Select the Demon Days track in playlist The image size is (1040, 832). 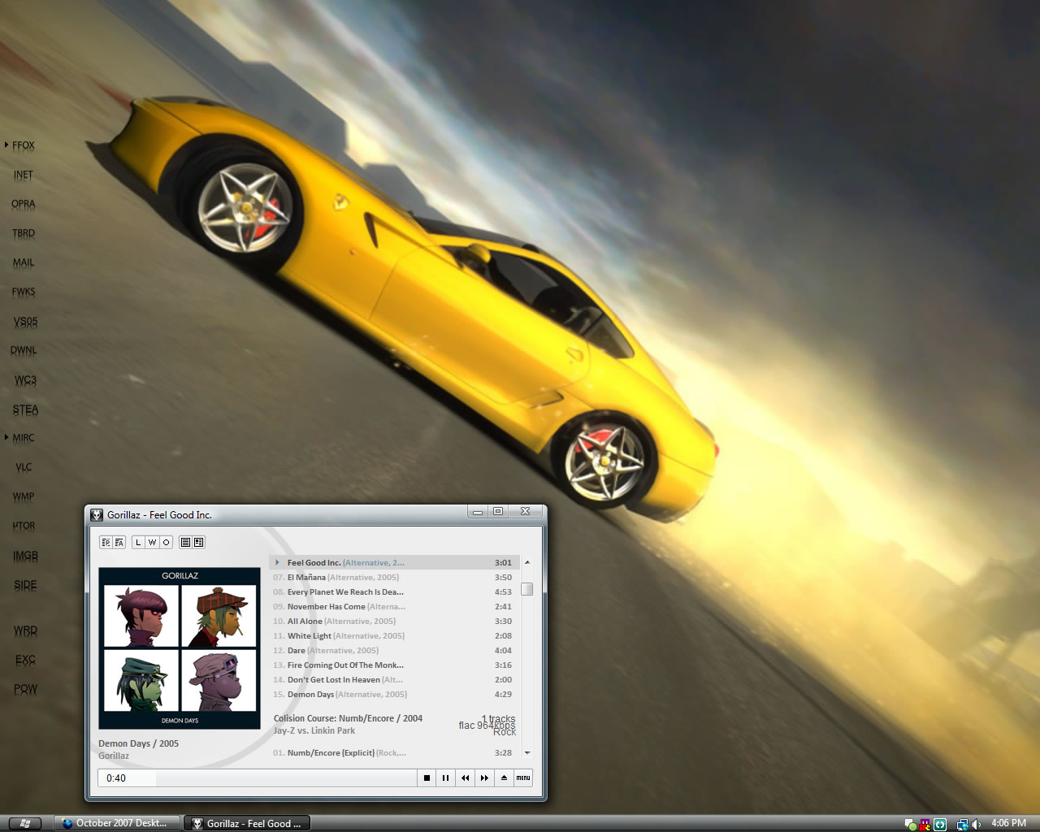(310, 695)
